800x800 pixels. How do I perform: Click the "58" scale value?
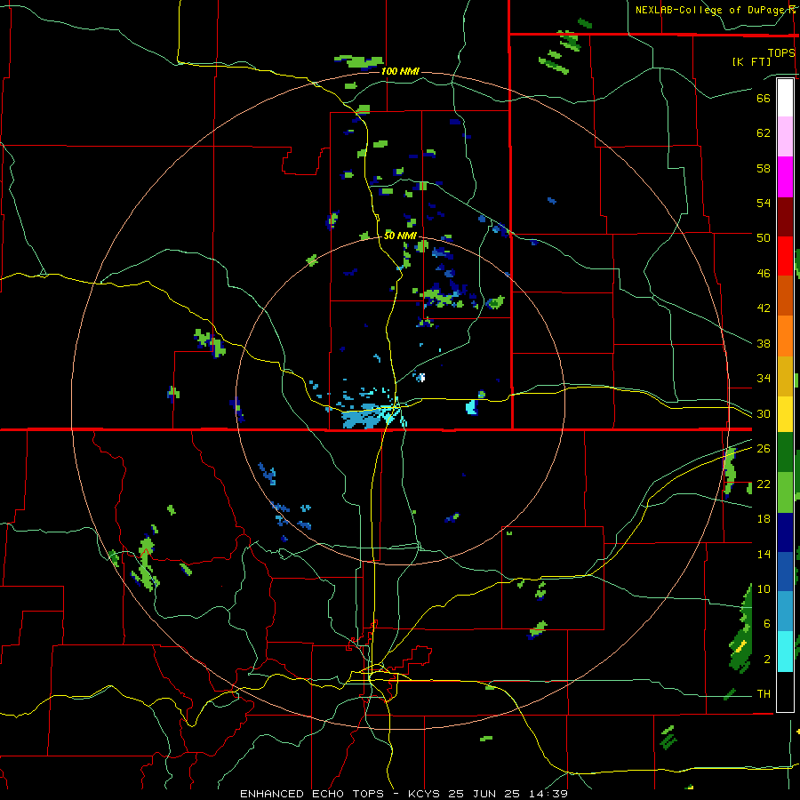tap(764, 168)
